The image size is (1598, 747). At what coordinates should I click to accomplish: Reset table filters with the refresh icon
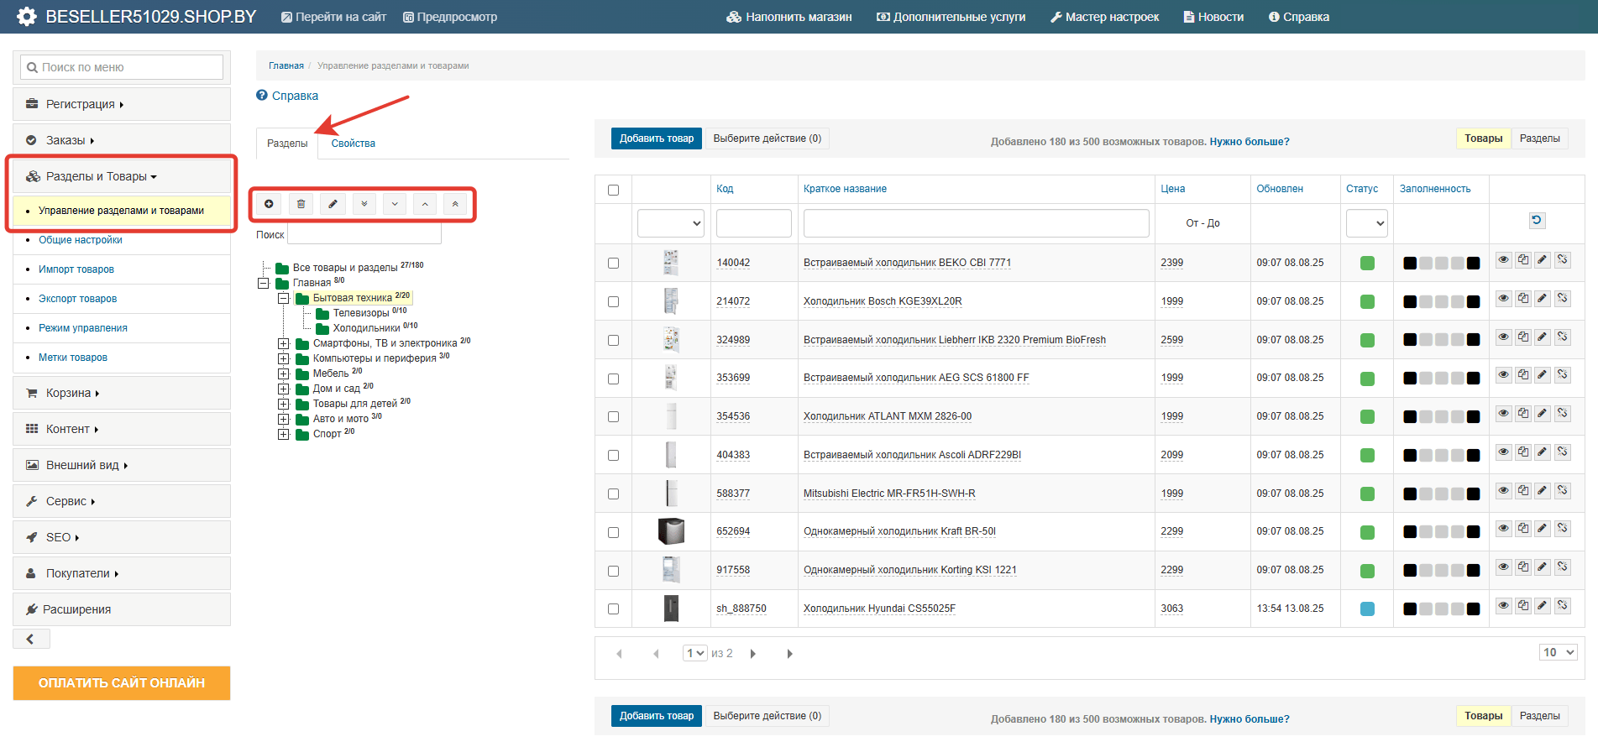coord(1537,221)
